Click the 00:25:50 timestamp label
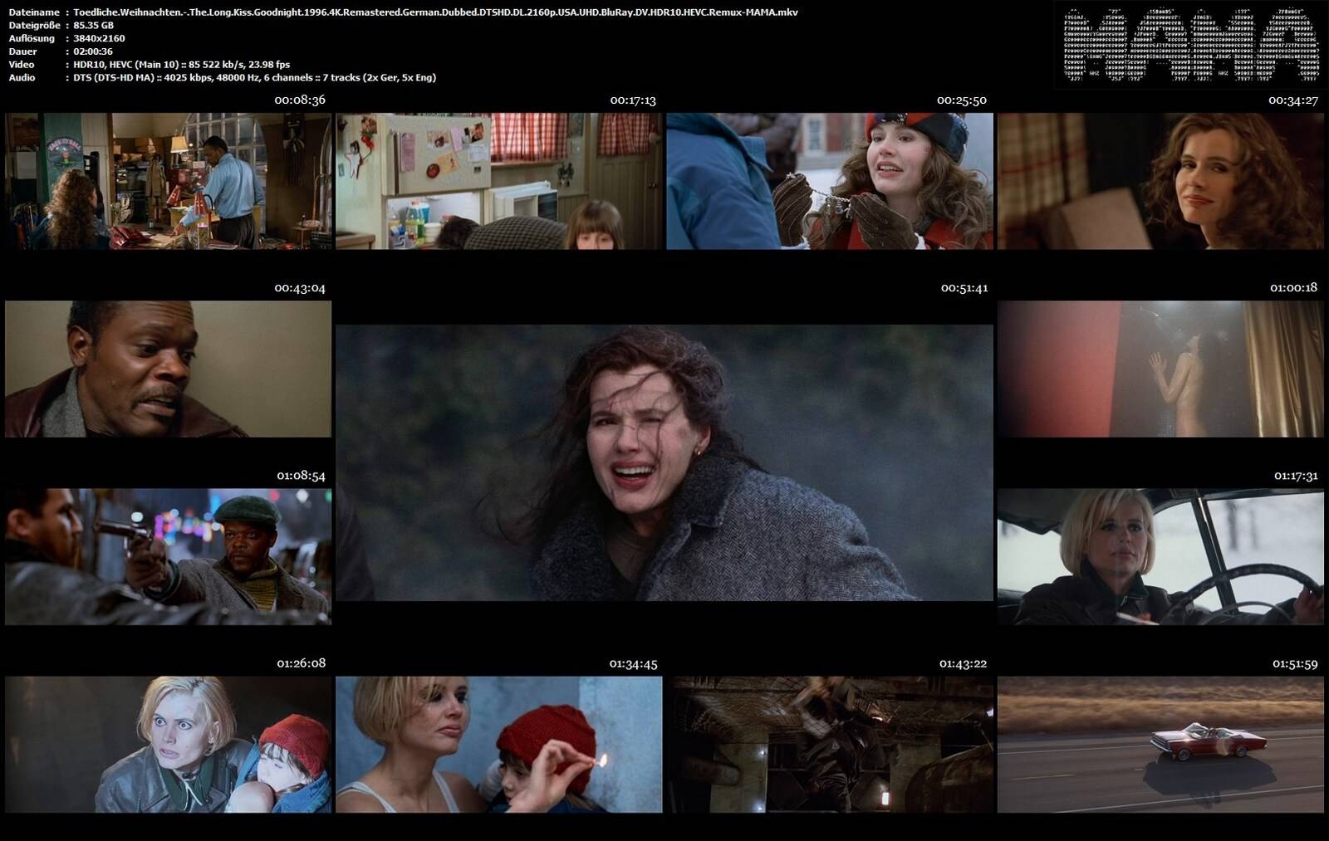The width and height of the screenshot is (1329, 841). coord(962,100)
